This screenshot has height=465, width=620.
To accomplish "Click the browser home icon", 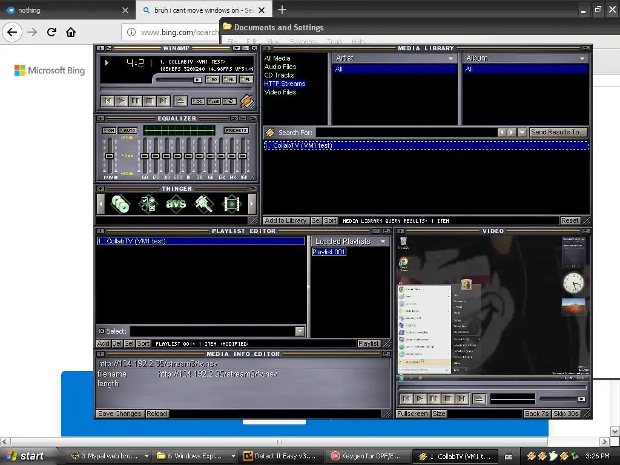I will 71,32.
